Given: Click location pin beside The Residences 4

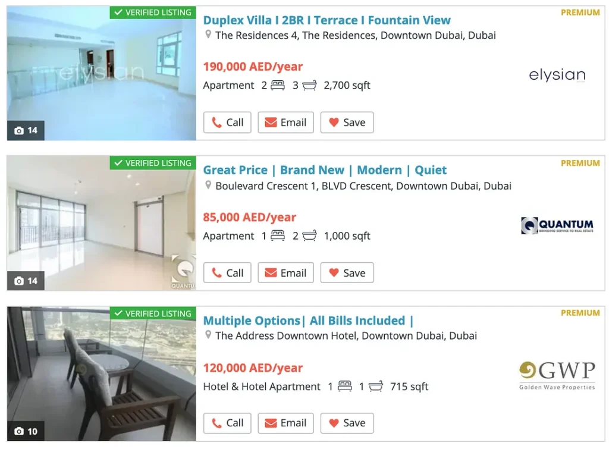Looking at the screenshot, I should [208, 34].
